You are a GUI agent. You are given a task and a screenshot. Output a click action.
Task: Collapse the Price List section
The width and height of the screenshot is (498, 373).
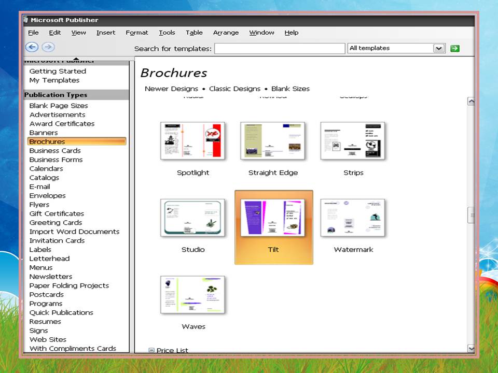(x=151, y=350)
